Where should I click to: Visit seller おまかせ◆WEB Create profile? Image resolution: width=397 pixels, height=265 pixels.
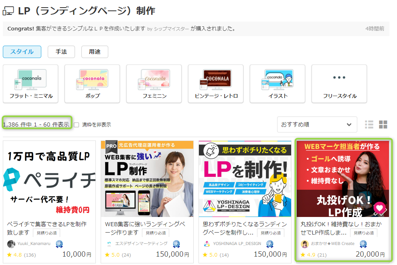(x=333, y=244)
